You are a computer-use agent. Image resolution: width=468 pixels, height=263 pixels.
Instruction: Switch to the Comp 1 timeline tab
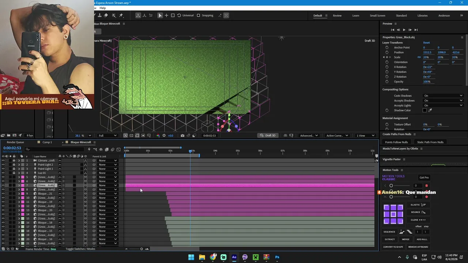click(x=47, y=142)
